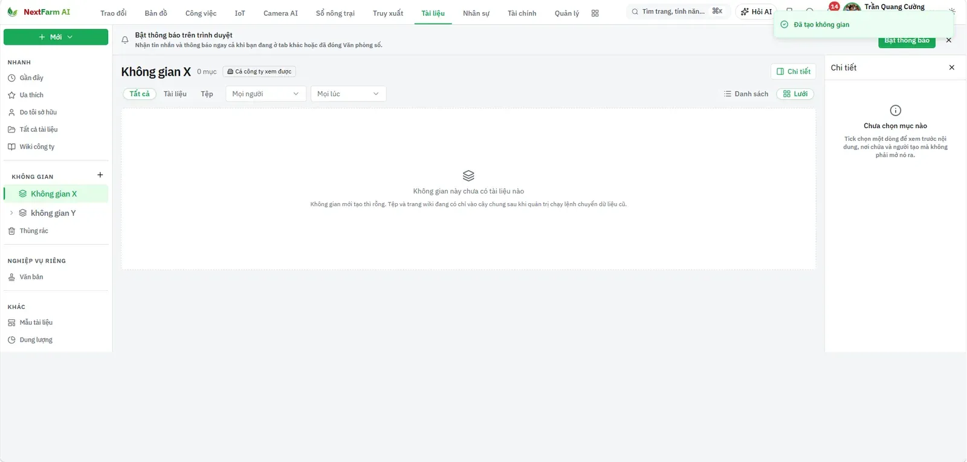The height and width of the screenshot is (462, 967).
Task: Close the Chi tiết panel
Action: click(952, 68)
